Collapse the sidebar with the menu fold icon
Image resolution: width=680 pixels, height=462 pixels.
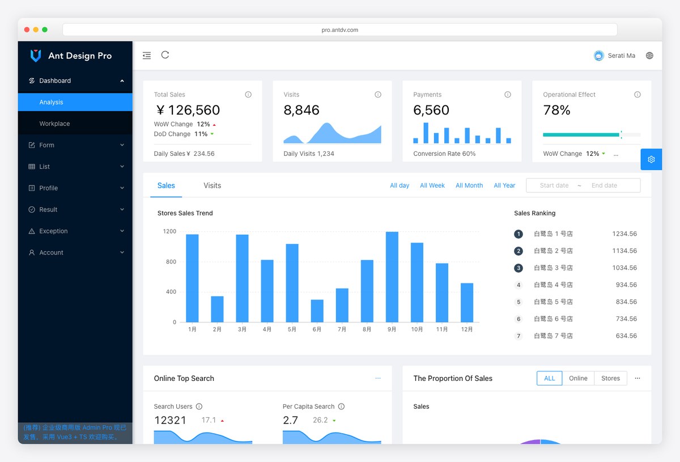[147, 56]
